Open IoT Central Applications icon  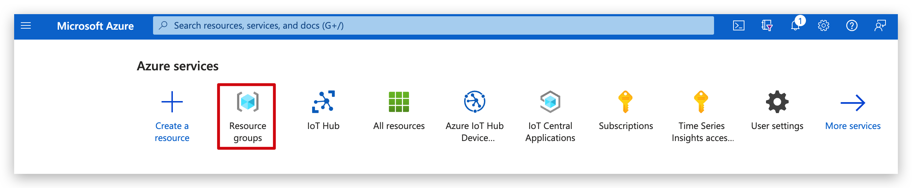[x=550, y=102]
